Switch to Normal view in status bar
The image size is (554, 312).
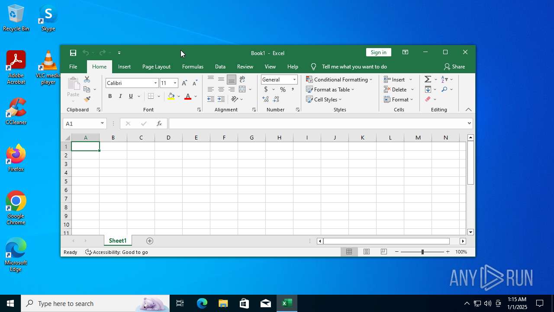349,252
